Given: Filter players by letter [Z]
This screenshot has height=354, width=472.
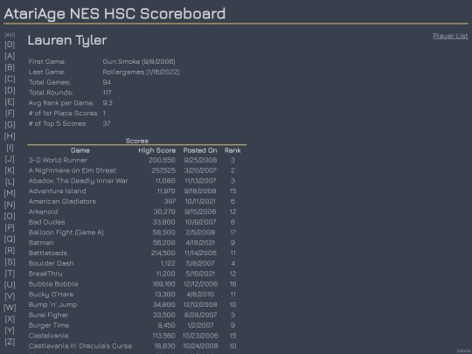Looking at the screenshot, I should (x=10, y=342).
